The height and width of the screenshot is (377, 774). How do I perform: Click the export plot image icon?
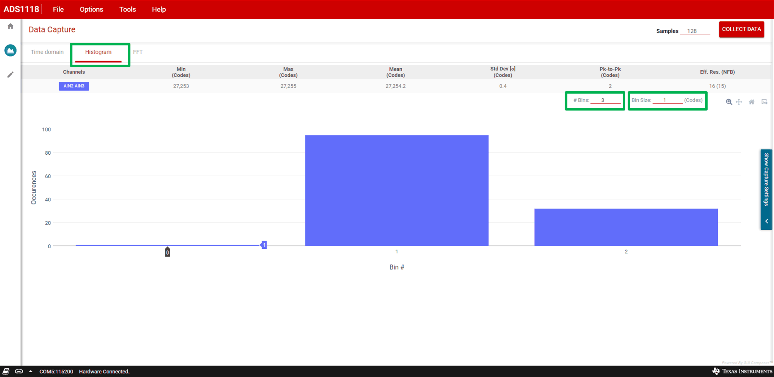pyautogui.click(x=764, y=102)
